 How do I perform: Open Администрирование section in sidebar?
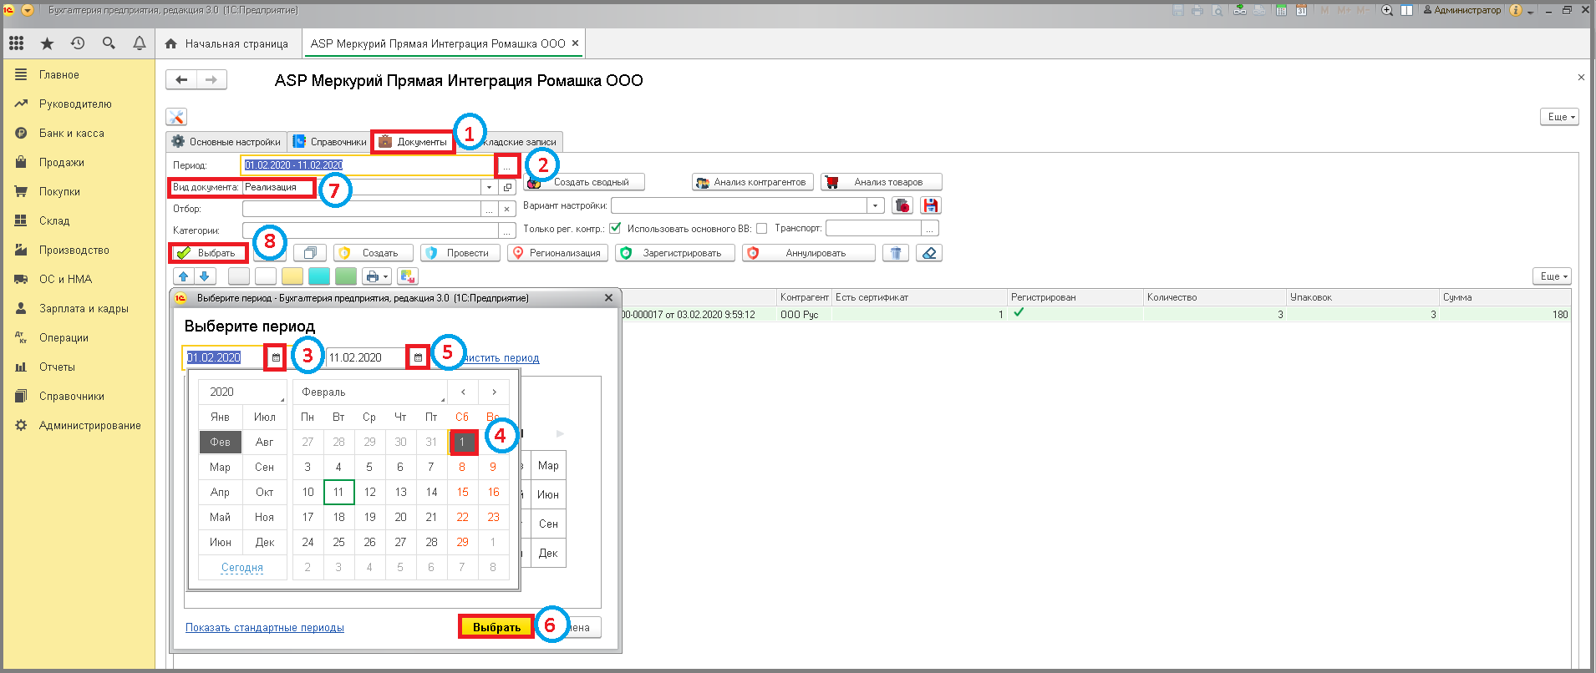tap(89, 426)
